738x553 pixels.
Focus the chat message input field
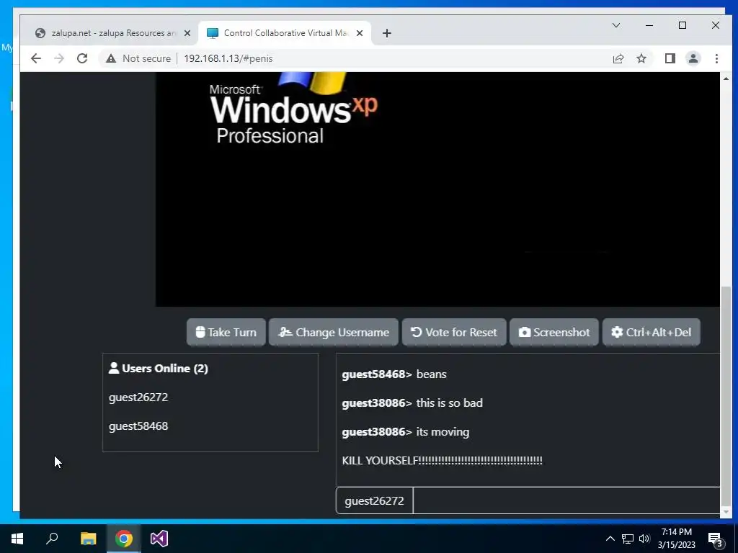566,500
